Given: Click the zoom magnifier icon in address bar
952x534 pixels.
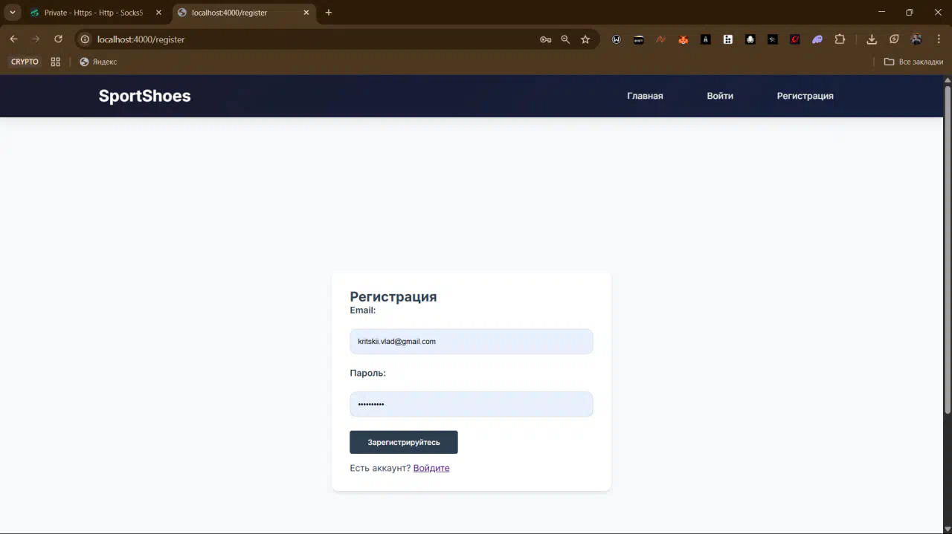Looking at the screenshot, I should point(565,39).
